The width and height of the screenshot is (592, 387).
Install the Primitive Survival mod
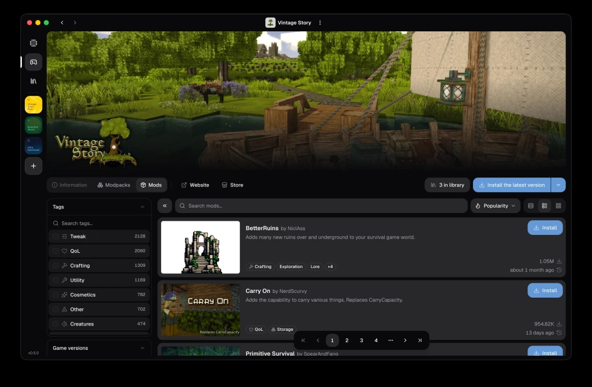click(545, 352)
